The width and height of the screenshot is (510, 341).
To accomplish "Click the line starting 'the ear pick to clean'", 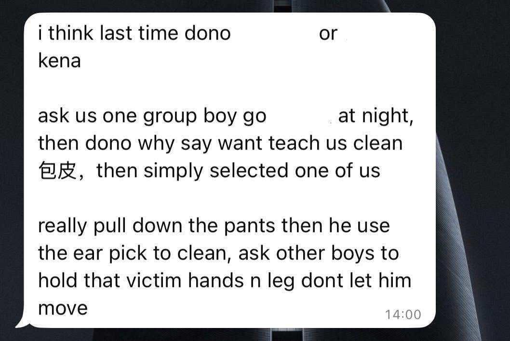I will (218, 254).
